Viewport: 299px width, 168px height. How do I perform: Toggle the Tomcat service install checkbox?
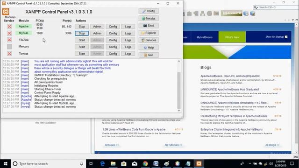tap(9, 54)
